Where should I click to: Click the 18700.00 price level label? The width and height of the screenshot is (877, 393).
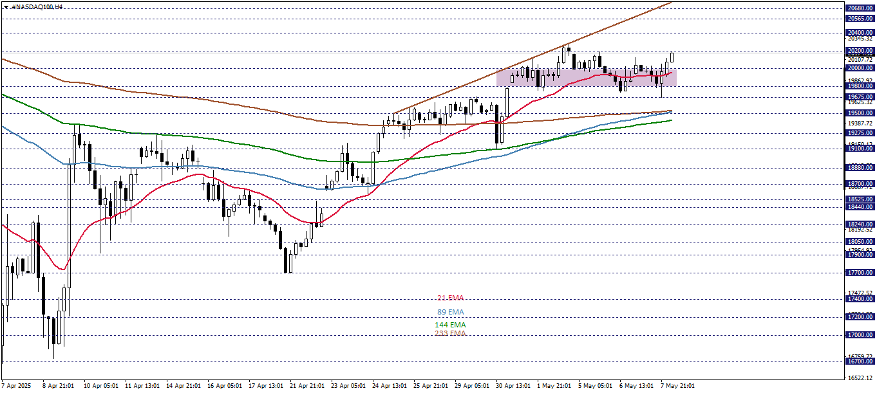pyautogui.click(x=860, y=183)
